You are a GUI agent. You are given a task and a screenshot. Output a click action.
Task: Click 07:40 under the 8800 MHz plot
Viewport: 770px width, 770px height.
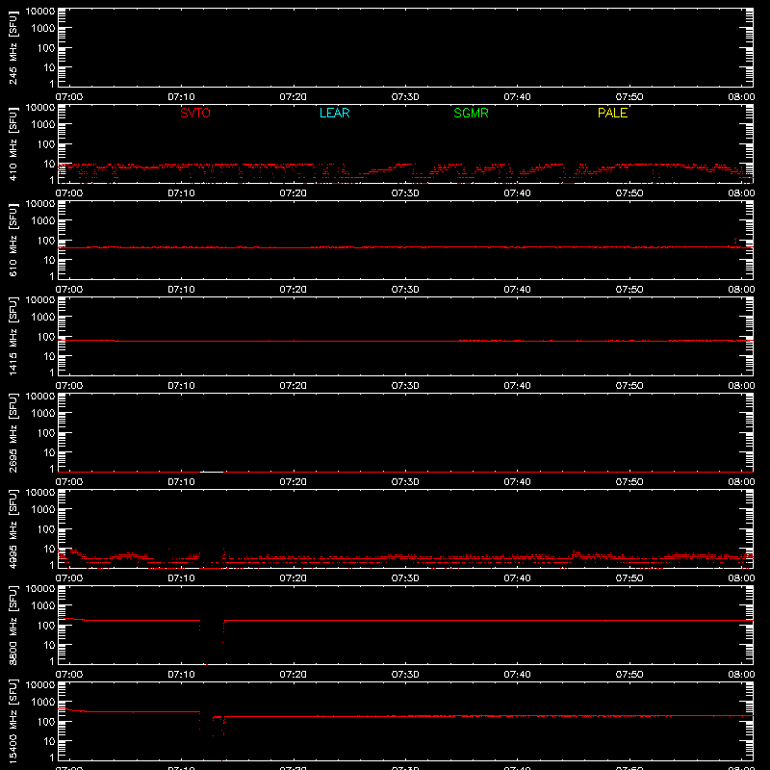coord(517,675)
